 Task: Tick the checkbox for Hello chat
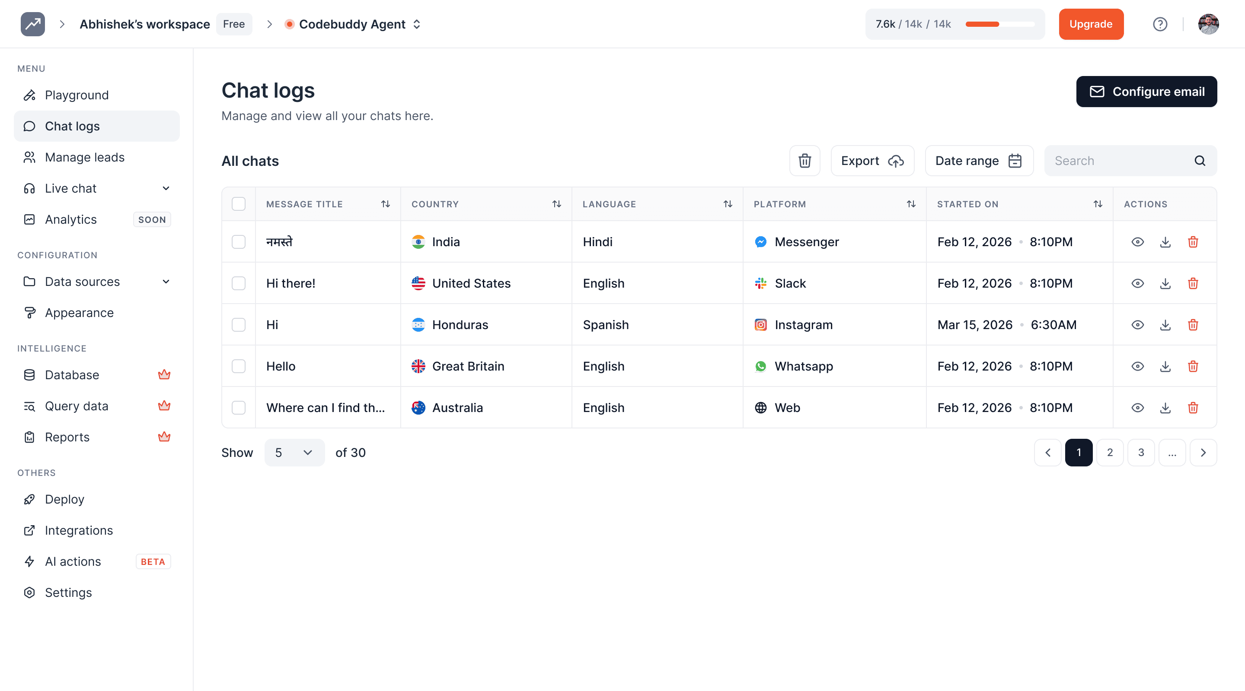click(x=239, y=367)
